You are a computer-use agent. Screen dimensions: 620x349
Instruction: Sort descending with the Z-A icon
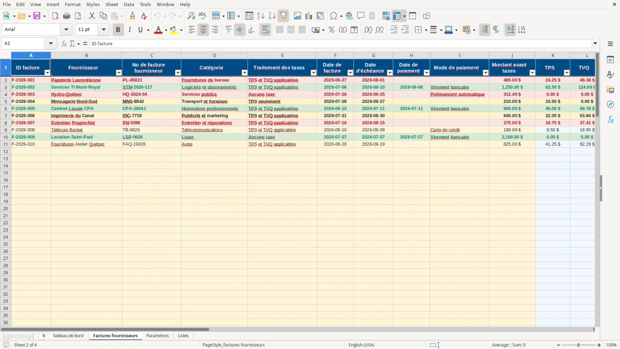click(x=272, y=16)
